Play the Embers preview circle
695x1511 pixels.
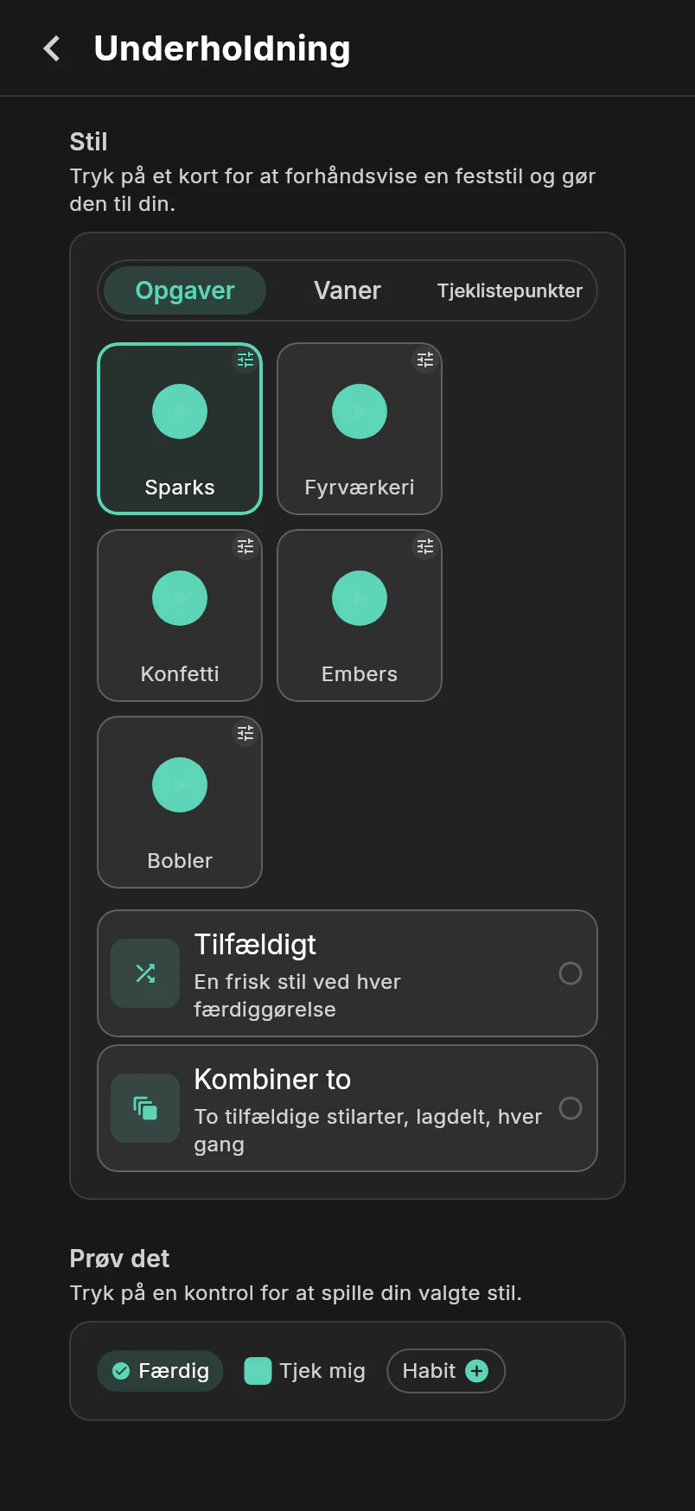coord(360,598)
